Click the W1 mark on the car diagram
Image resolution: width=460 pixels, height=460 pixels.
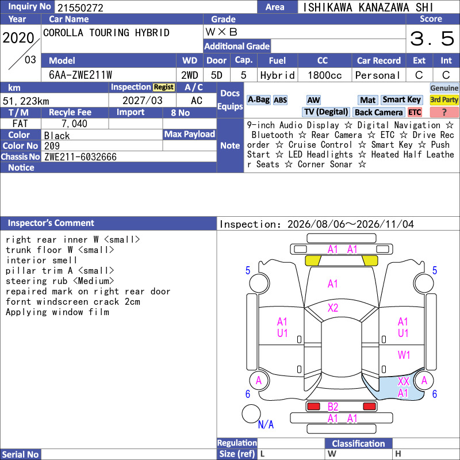pyautogui.click(x=404, y=355)
